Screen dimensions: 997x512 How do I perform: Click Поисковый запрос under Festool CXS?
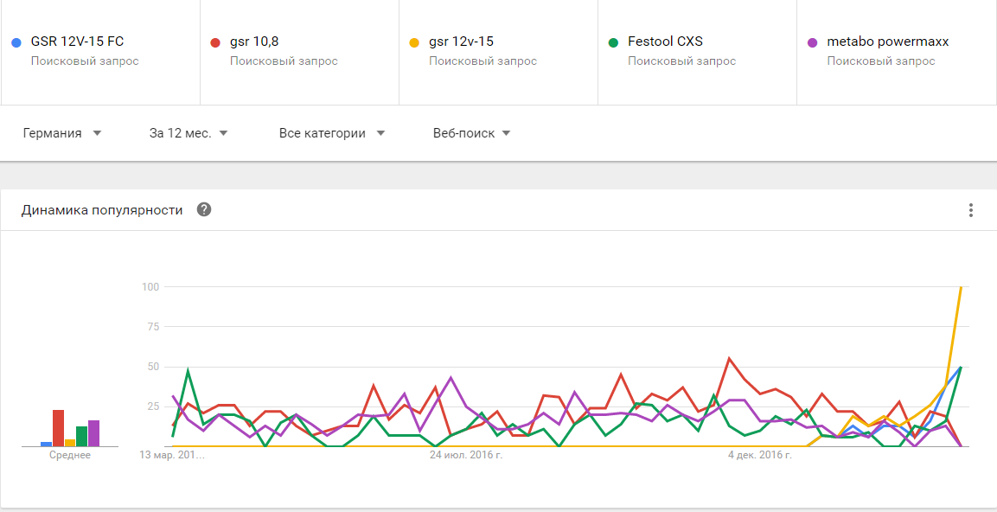coord(681,61)
